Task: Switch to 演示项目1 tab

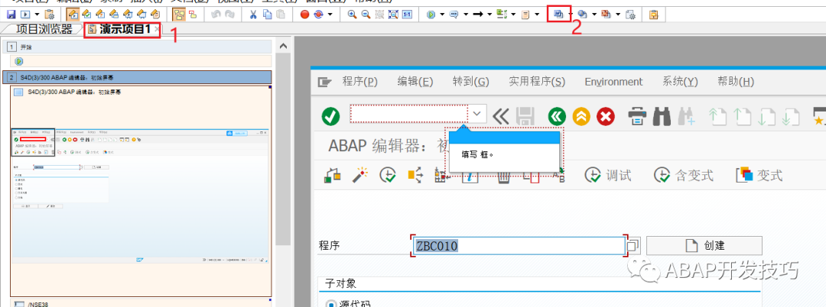Action: (x=123, y=30)
